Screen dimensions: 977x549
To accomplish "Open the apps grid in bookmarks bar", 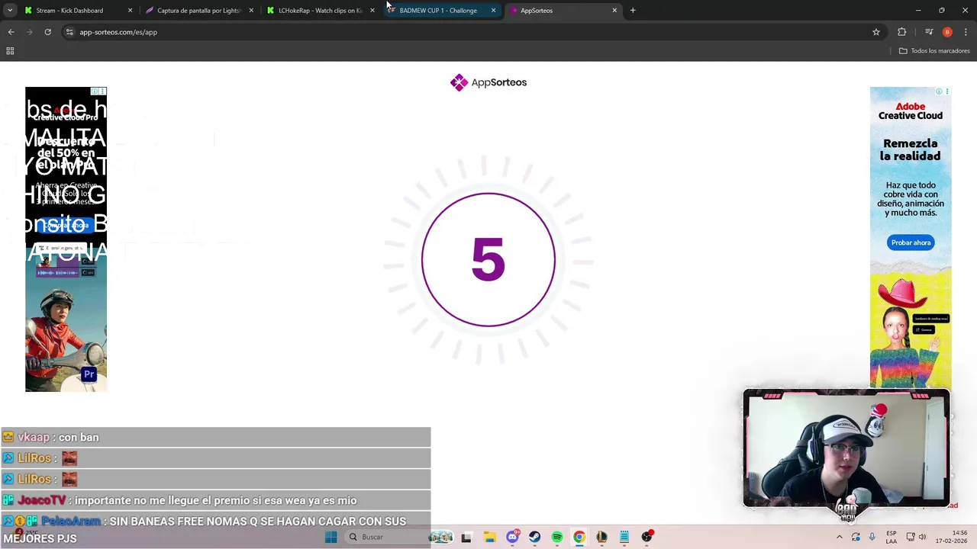I will click(x=10, y=51).
